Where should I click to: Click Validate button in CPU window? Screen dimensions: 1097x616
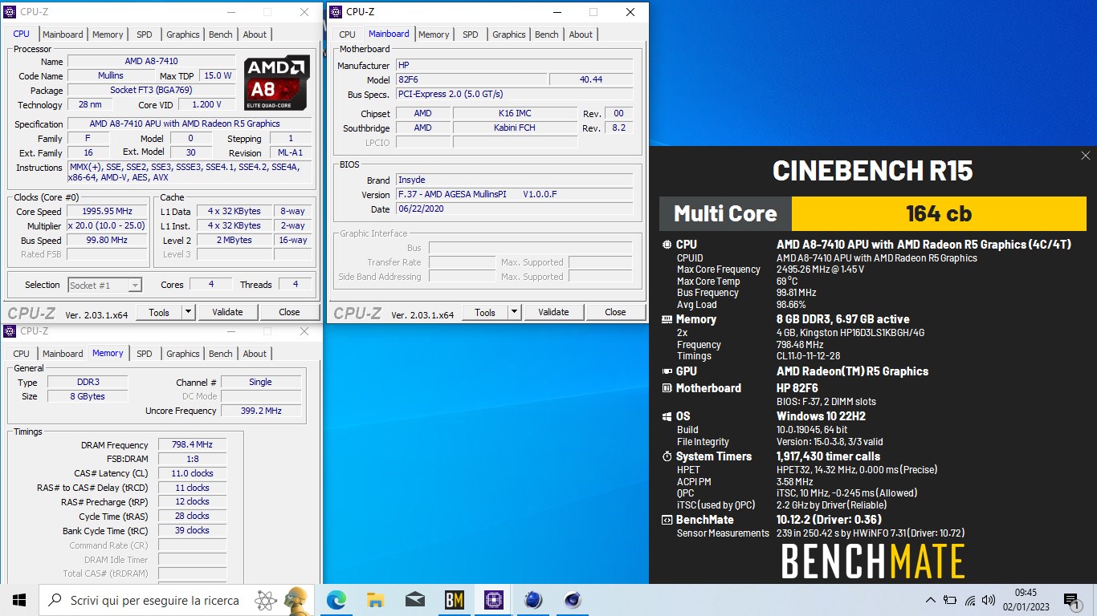227,312
